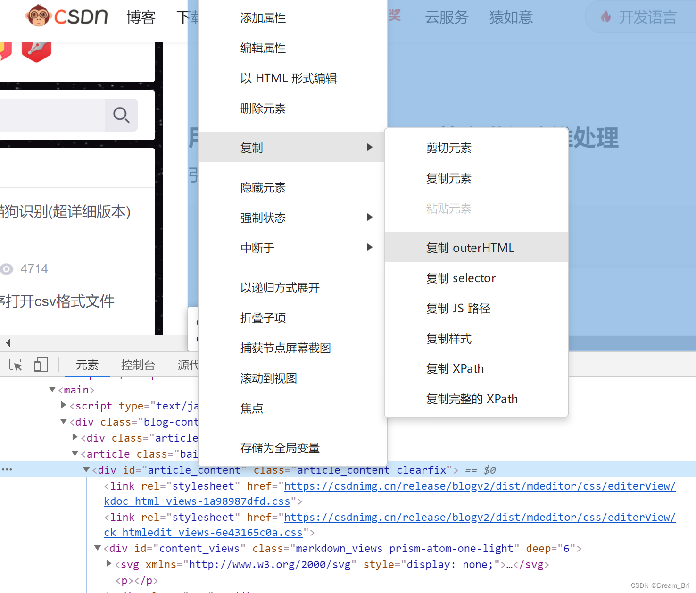Screen dimensions: 696x593
Task: Select the empty p element row
Action: [x=137, y=580]
